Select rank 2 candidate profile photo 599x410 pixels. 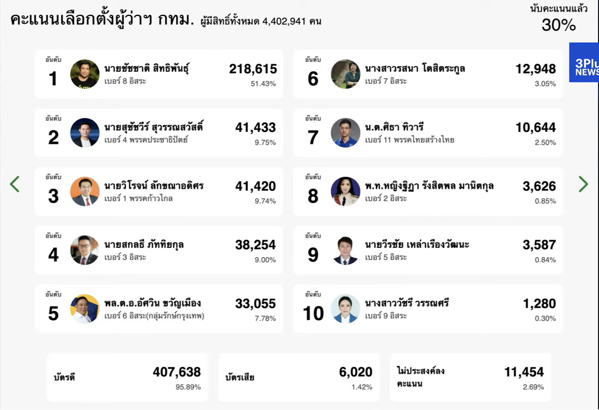pos(85,133)
